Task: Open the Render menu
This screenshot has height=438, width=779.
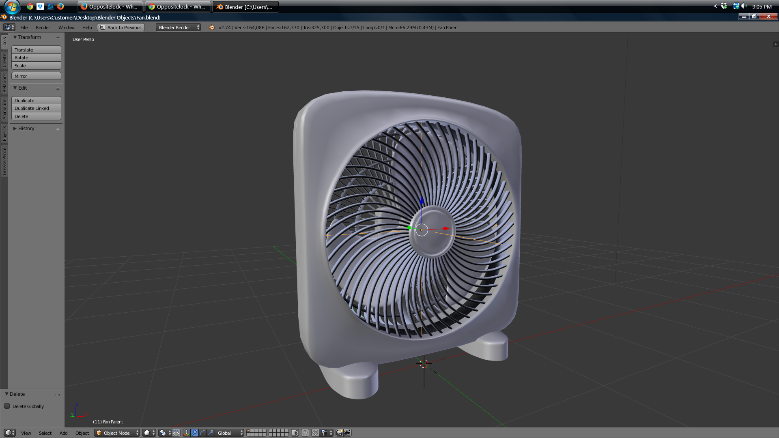Action: point(43,27)
